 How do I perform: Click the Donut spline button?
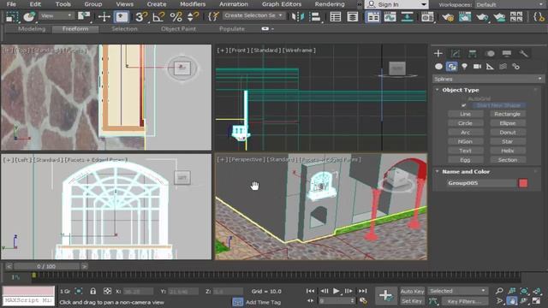pos(507,133)
